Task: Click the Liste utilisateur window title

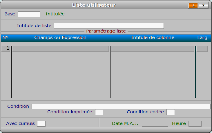Action: [94, 5]
